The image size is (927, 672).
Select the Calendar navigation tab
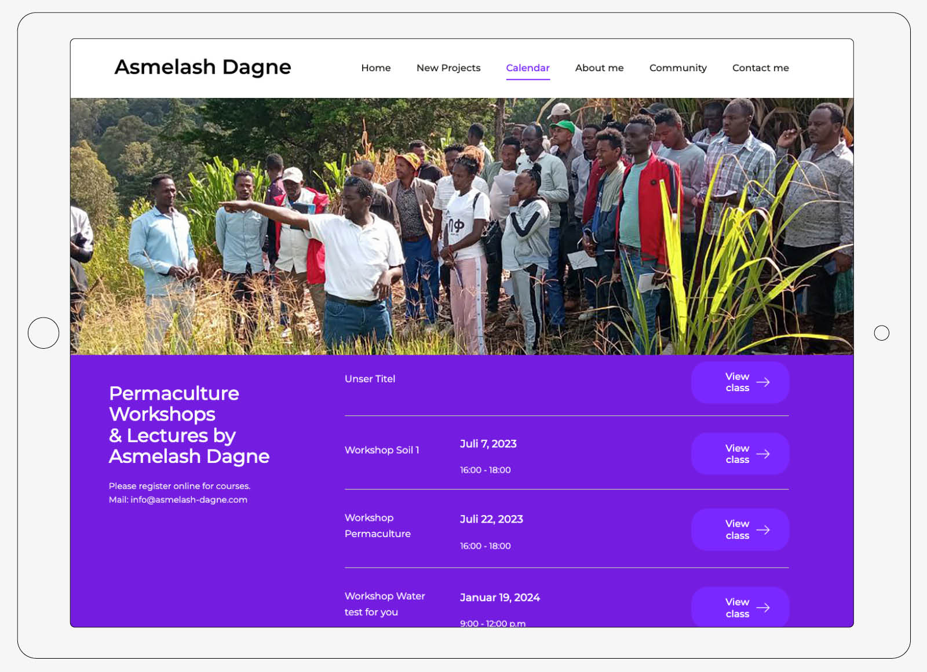click(528, 68)
